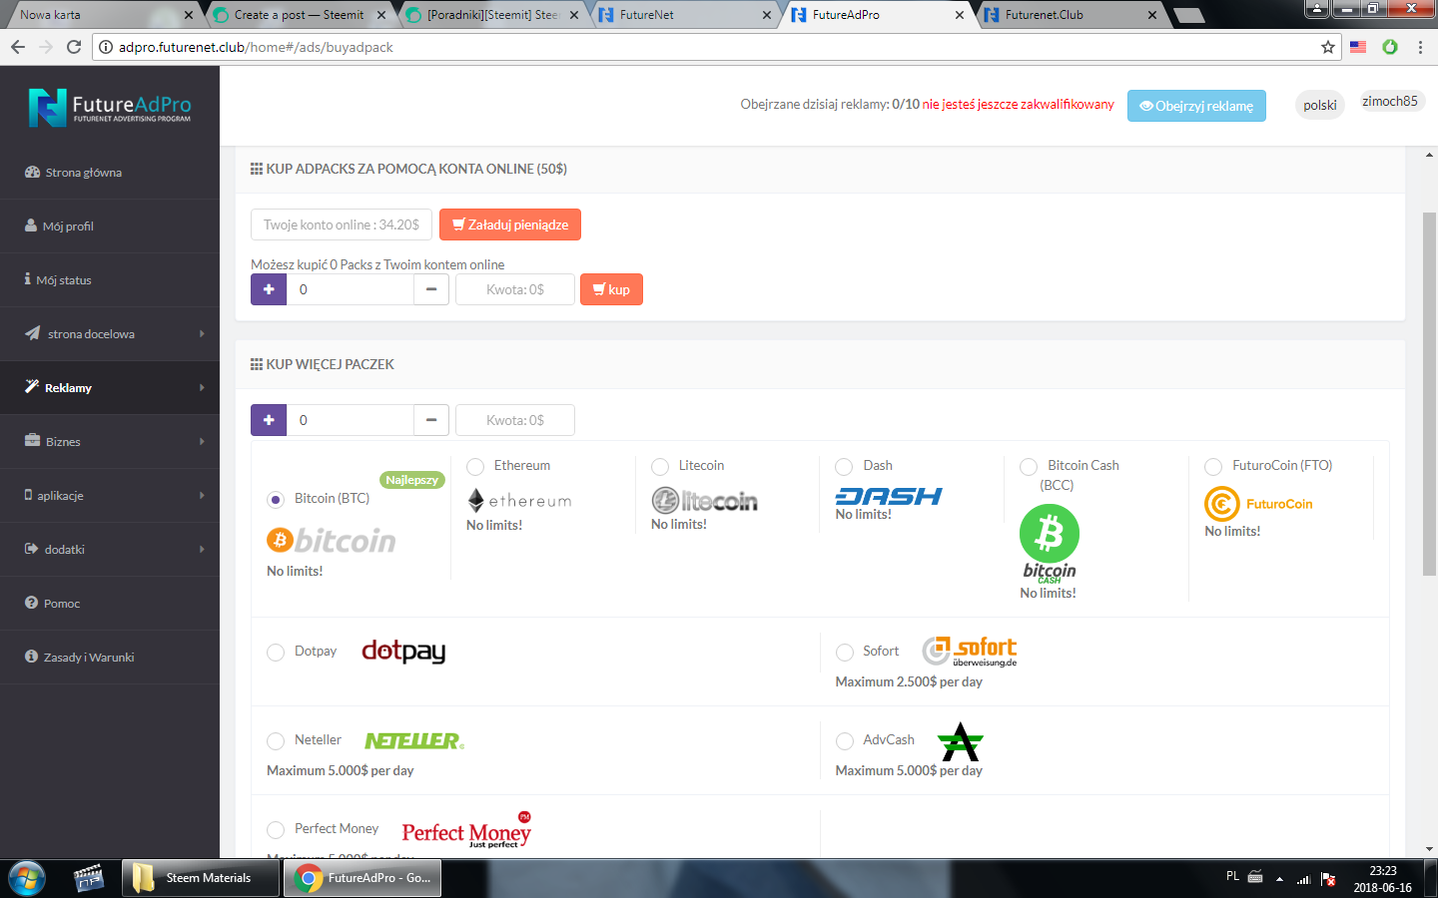The width and height of the screenshot is (1438, 898).
Task: Select Bitcoin (BTC) payment radio
Action: [276, 499]
